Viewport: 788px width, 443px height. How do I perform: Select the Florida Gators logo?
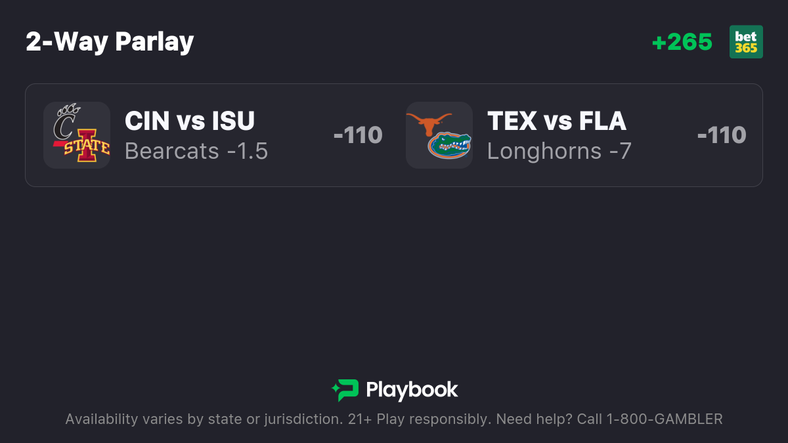pos(450,146)
